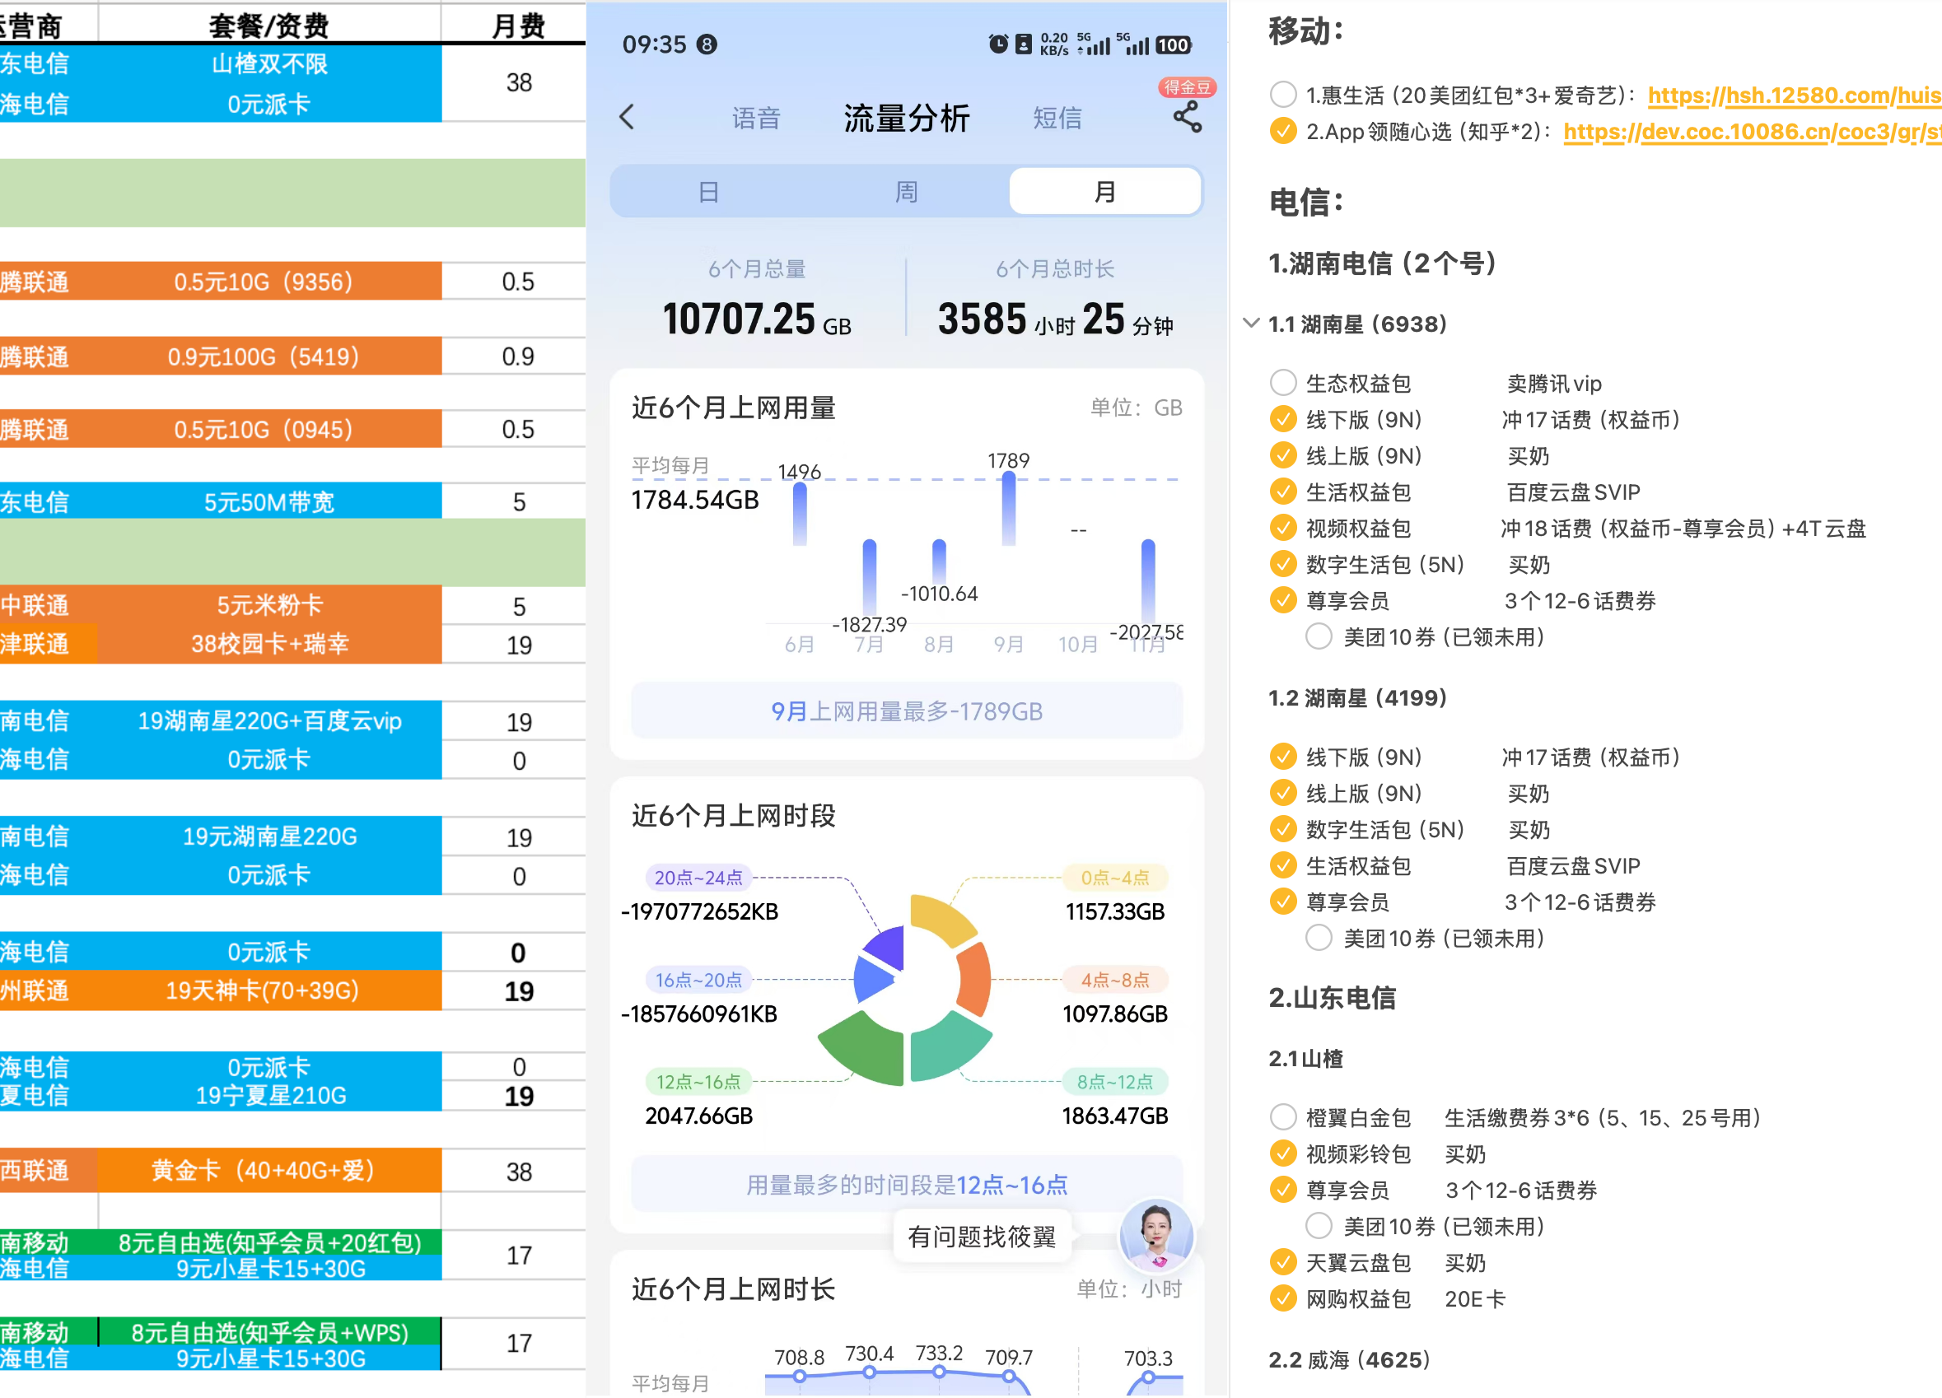Uncheck 线上版 (9N) under 湖南星 4199
1942x1398 pixels.
click(1282, 794)
